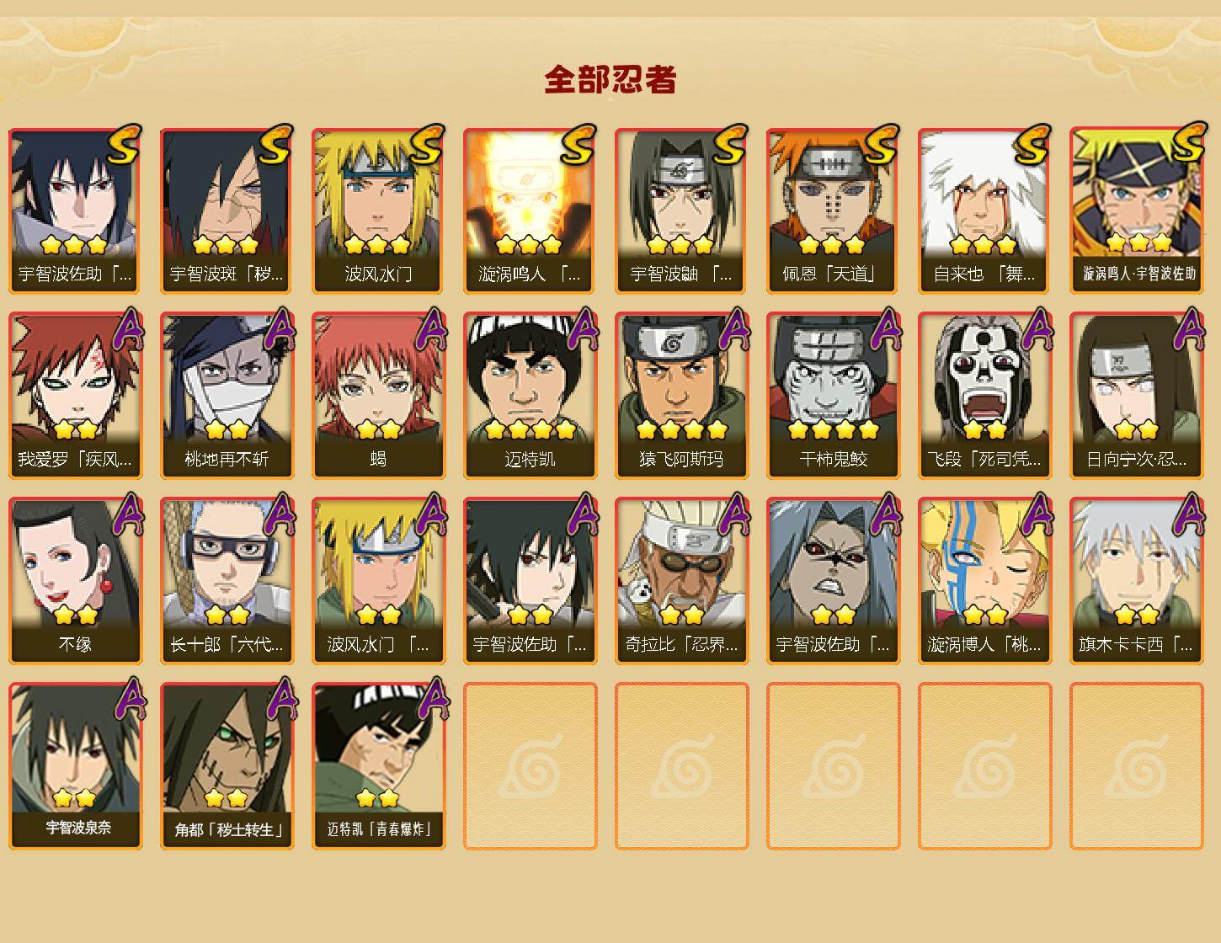Open the 迈特凯 four-star card
The image size is (1221, 943).
[x=530, y=396]
